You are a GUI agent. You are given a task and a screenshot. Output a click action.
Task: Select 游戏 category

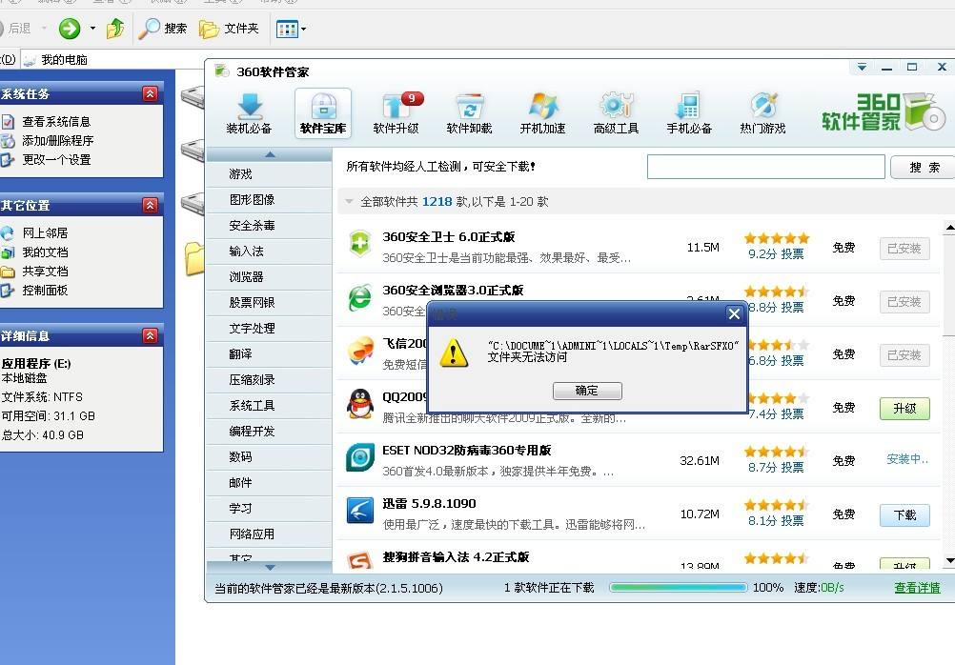(x=270, y=174)
